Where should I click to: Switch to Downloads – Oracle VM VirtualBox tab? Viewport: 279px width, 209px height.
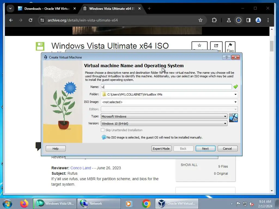click(47, 8)
